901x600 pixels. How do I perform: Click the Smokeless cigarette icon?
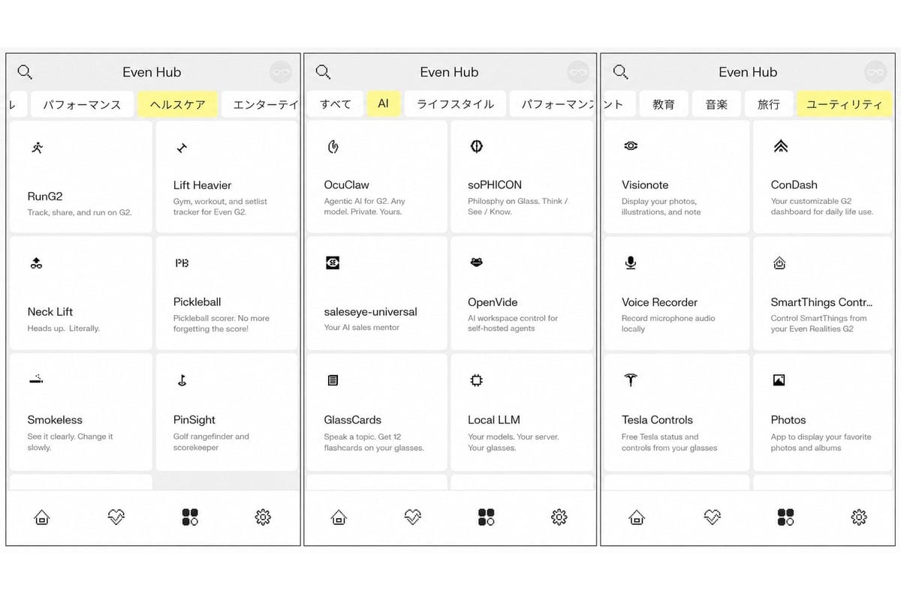[35, 380]
